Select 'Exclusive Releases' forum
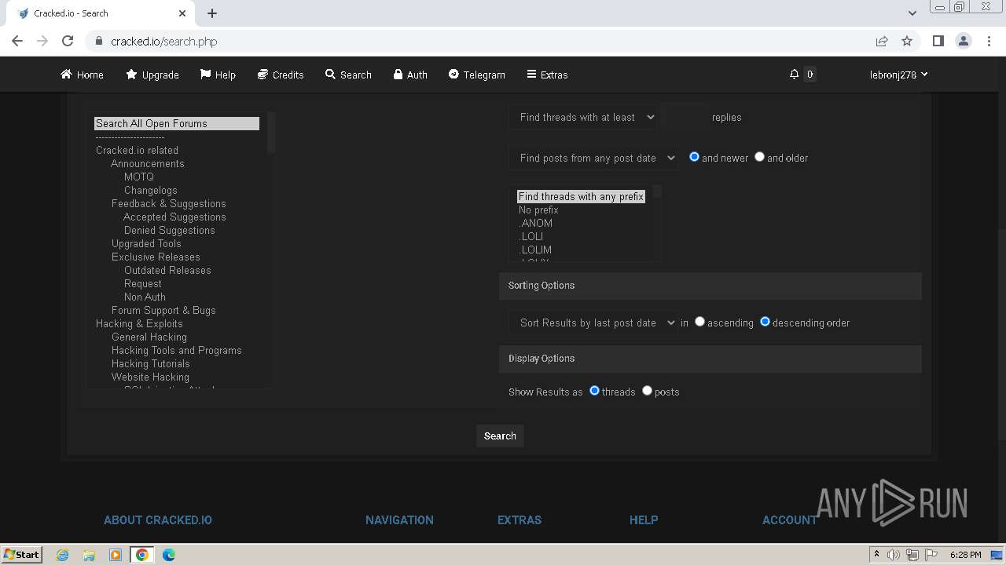The height and width of the screenshot is (565, 1006). tap(156, 257)
